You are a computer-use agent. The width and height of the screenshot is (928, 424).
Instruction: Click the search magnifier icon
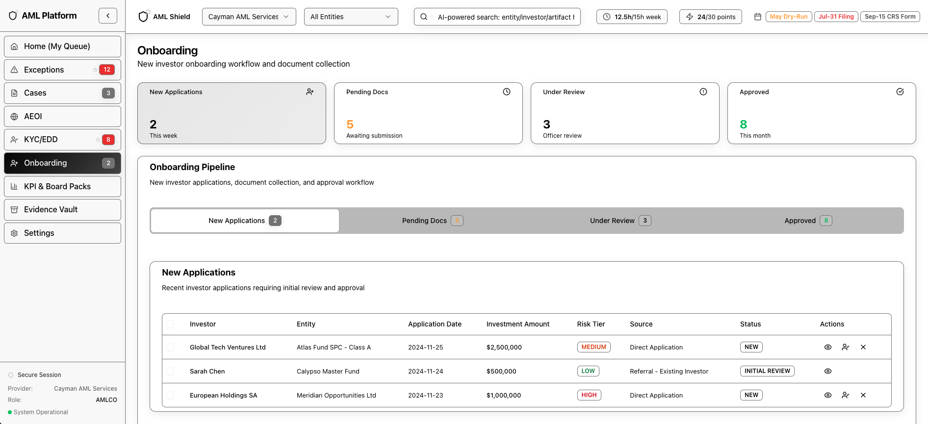424,17
